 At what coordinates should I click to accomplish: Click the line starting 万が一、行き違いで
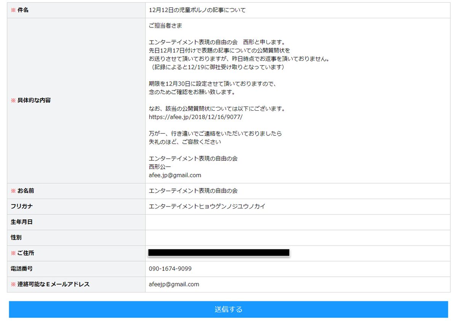pyautogui.click(x=216, y=133)
